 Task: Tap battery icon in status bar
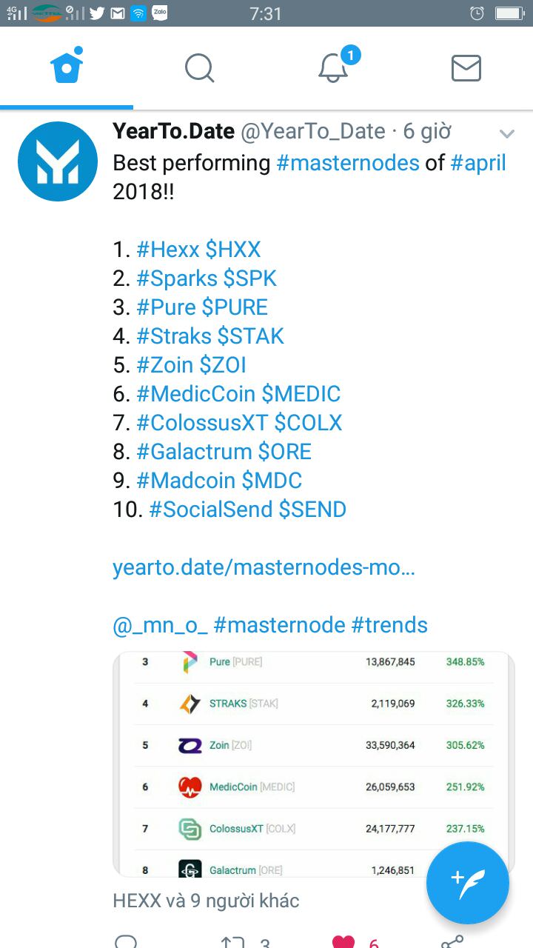[509, 13]
